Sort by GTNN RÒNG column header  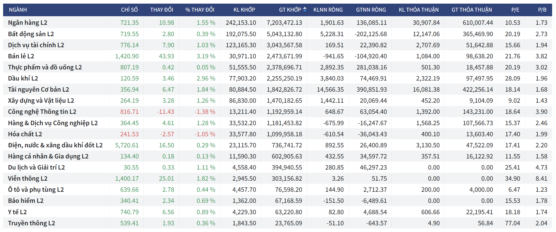click(x=371, y=10)
